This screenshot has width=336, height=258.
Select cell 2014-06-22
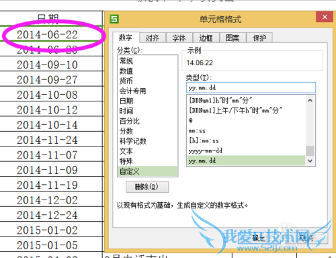[x=52, y=34]
